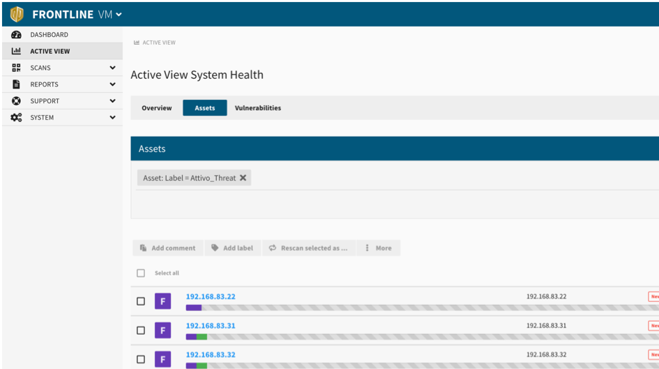Open asset link 192.168.83.31
Viewport: 659px width, 369px height.
click(x=211, y=326)
